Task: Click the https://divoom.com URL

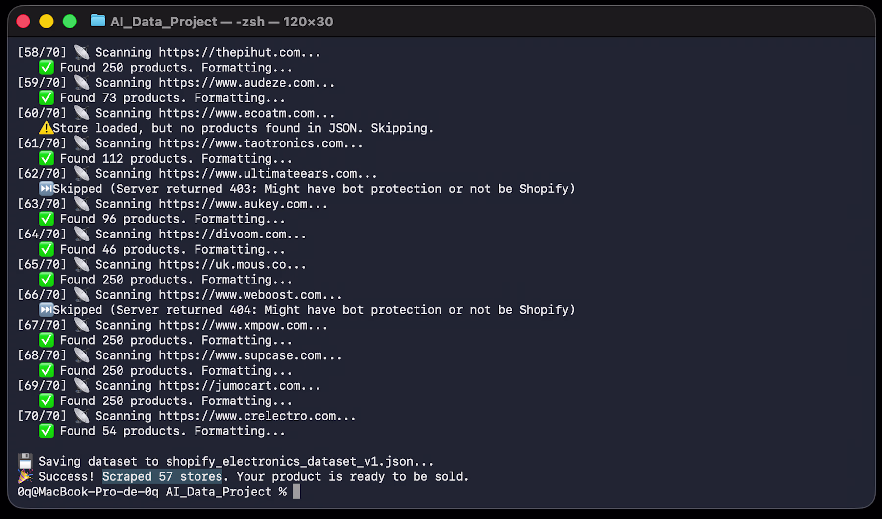Action: coord(222,234)
